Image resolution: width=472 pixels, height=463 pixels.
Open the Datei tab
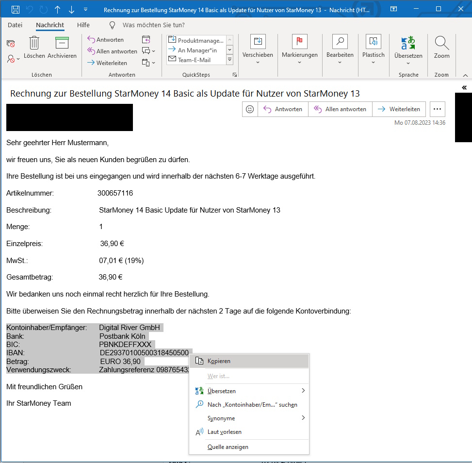point(15,25)
